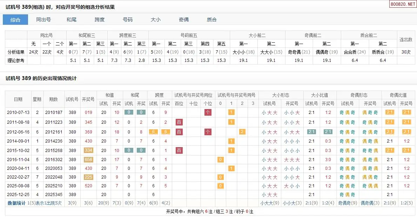This screenshot has height=217, width=417.
Task: Click highlighted draw number 656
Action: (x=88, y=160)
